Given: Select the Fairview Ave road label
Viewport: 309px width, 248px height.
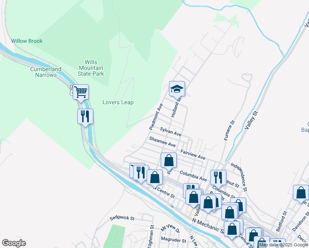Looking at the screenshot, I should [x=193, y=155].
